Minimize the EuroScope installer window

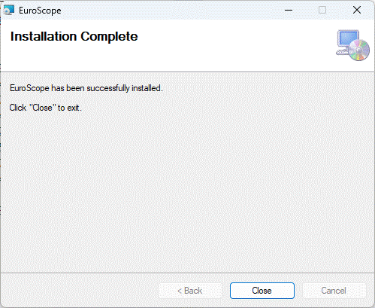pos(289,11)
